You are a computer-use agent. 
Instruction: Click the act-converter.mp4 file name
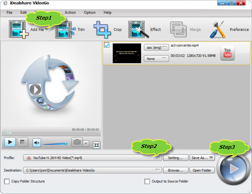[185, 45]
